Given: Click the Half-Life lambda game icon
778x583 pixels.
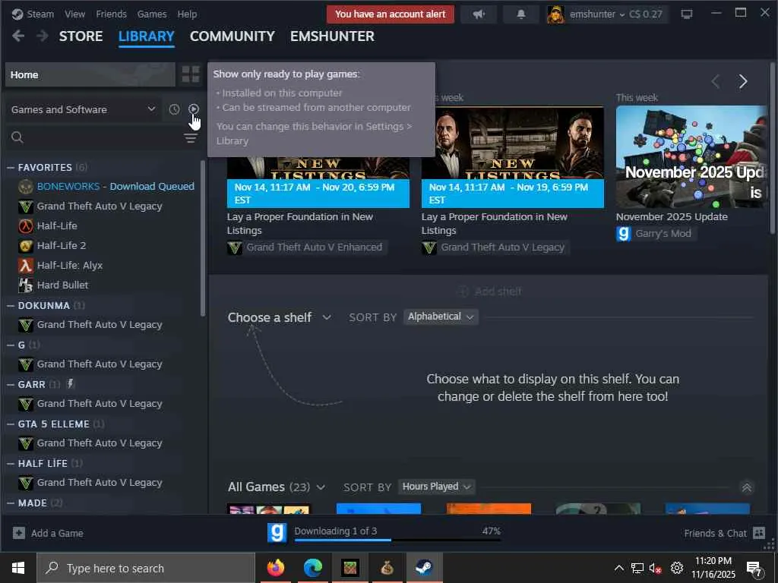Looking at the screenshot, I should pos(26,226).
